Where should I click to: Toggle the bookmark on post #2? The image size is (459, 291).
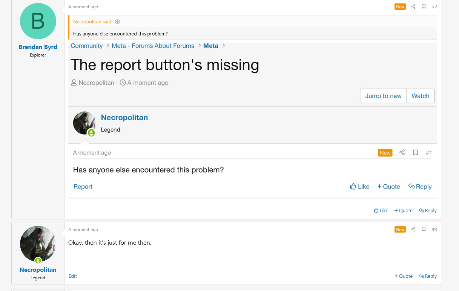(424, 7)
